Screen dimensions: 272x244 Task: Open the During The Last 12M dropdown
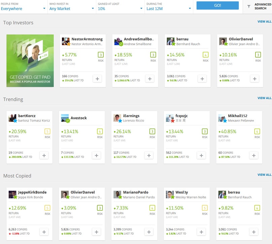(169, 7)
